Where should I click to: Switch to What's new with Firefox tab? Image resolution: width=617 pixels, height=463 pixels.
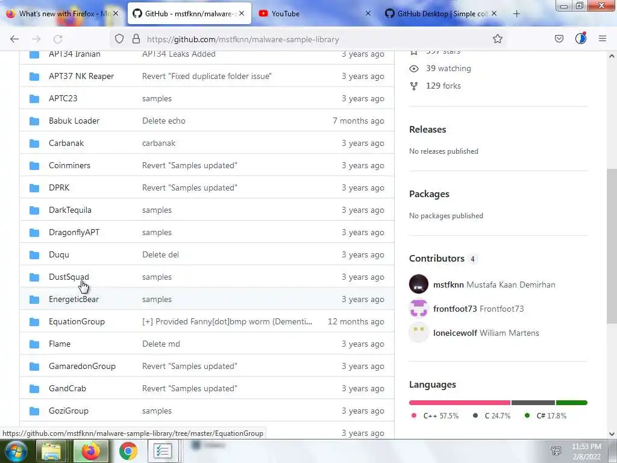point(63,13)
